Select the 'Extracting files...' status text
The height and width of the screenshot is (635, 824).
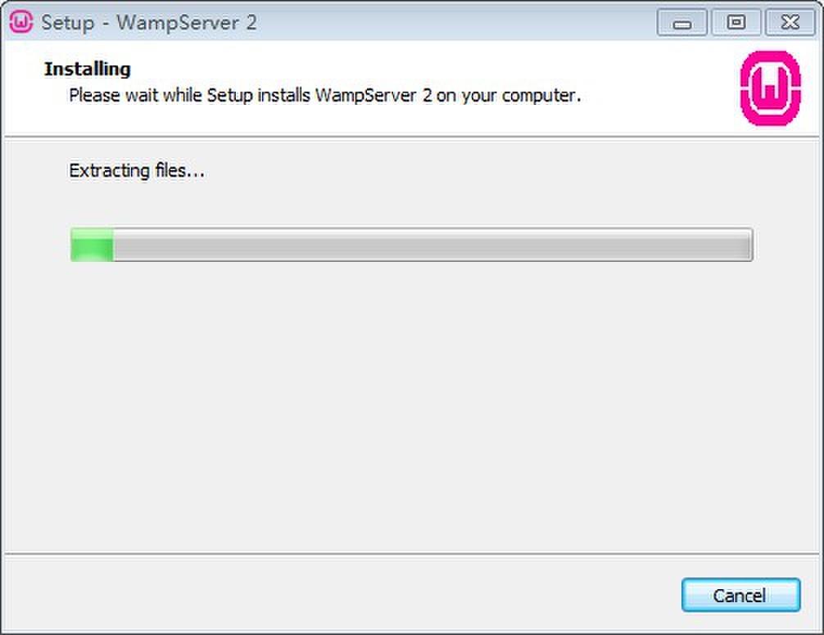[x=137, y=170]
